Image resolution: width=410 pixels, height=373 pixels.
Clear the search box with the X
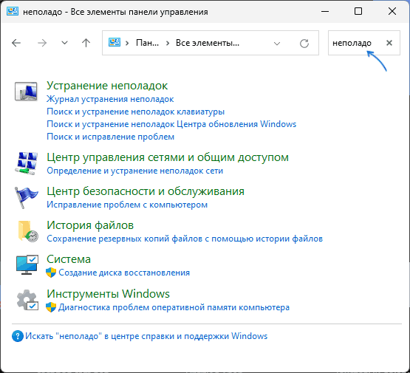pos(389,43)
